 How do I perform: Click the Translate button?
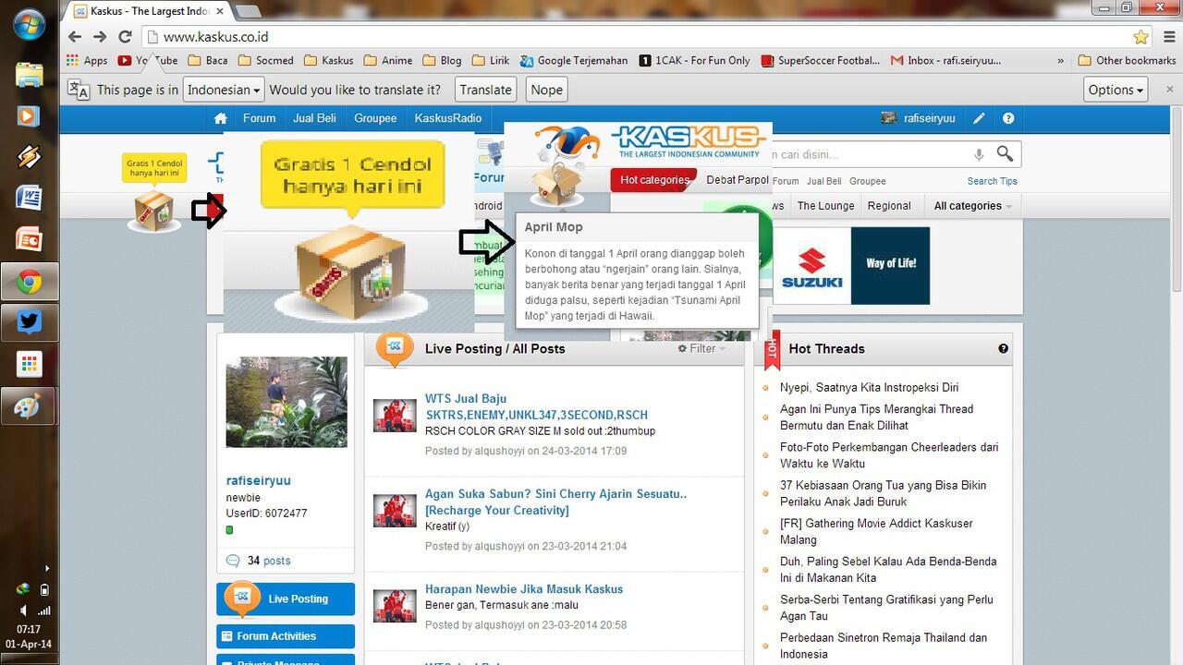[485, 90]
